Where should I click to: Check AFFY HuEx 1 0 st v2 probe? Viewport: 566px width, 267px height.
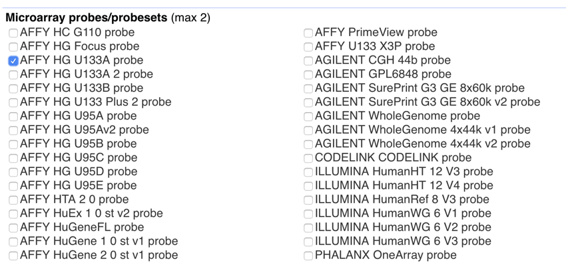pos(13,214)
